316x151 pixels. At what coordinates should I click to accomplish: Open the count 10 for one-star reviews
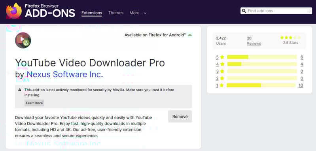point(301,85)
